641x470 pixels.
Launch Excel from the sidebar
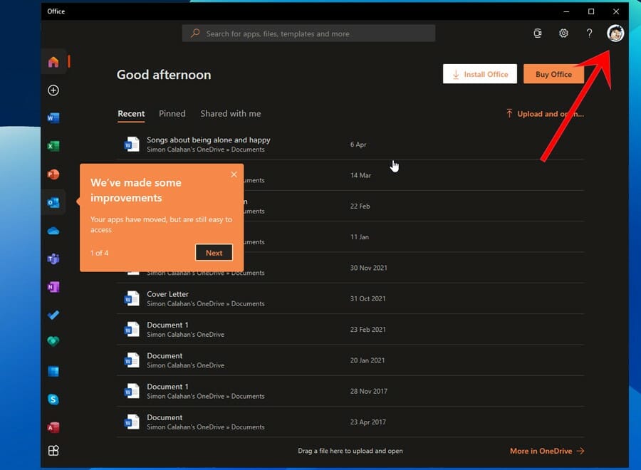pos(53,146)
